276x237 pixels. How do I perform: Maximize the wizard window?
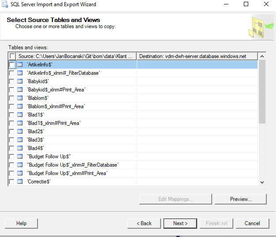coord(246,4)
